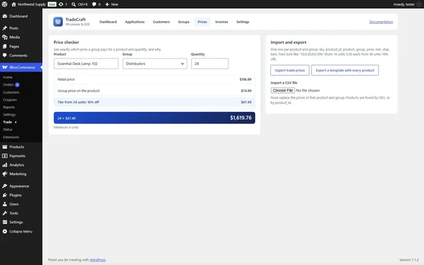Open the Howdy, tester account menu

point(407,5)
